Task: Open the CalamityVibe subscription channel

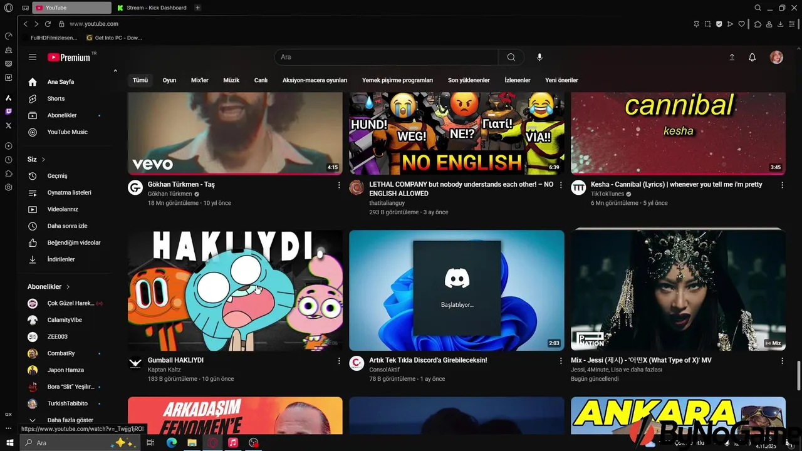Action: pos(66,320)
